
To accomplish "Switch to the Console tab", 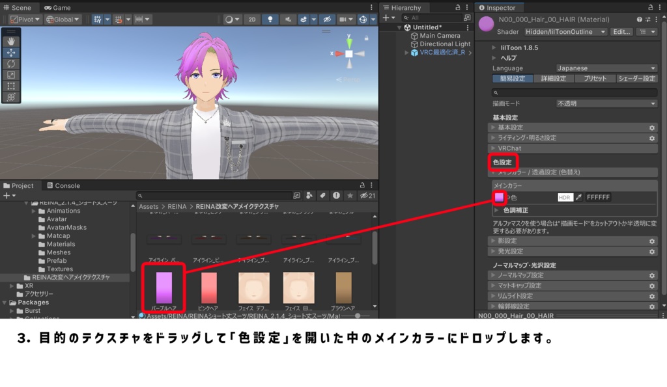I will tap(63, 185).
